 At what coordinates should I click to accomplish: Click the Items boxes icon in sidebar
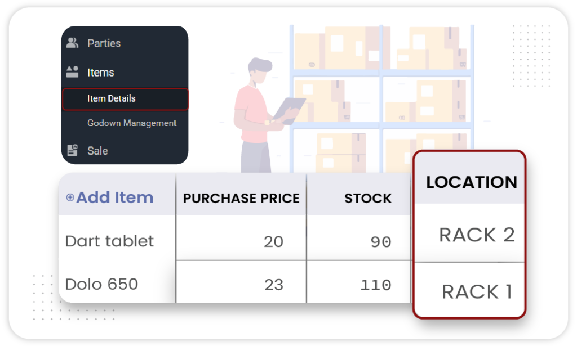[72, 72]
